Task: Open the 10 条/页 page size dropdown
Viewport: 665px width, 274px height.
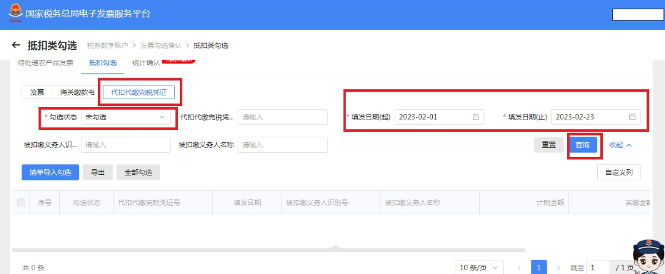Action: click(x=479, y=268)
